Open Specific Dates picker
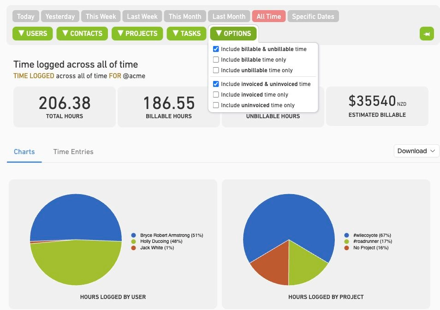Image resolution: width=440 pixels, height=310 pixels. [x=313, y=17]
